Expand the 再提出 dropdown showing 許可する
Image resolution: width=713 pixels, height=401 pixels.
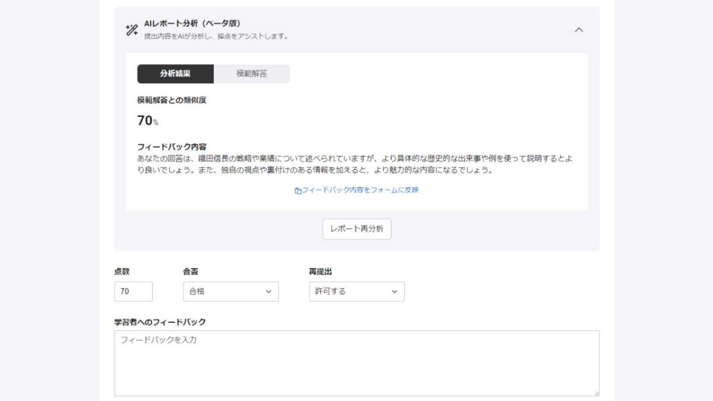(x=356, y=292)
